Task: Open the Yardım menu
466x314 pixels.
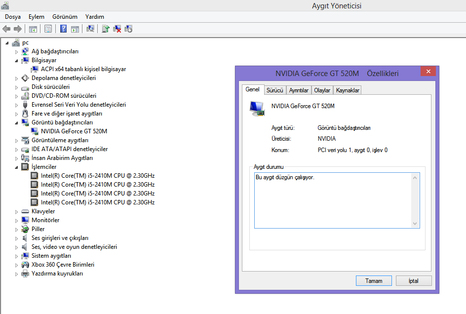Action: (x=94, y=17)
